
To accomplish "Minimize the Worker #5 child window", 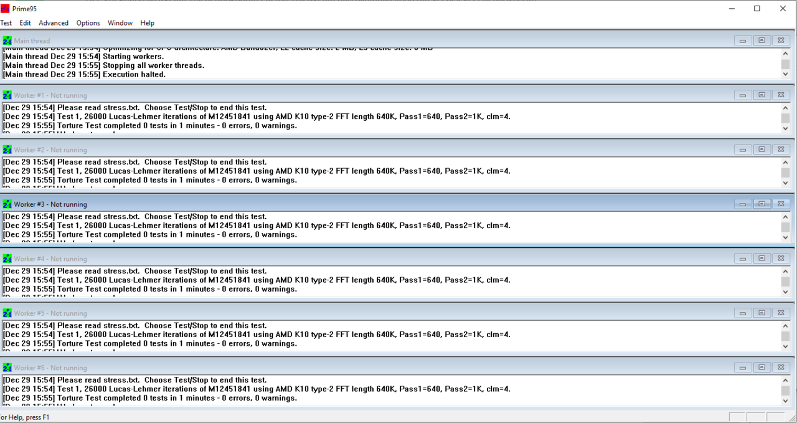I will [743, 313].
